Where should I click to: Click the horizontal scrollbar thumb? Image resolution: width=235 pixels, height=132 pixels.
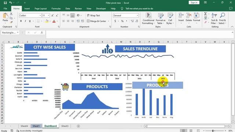click(186, 126)
